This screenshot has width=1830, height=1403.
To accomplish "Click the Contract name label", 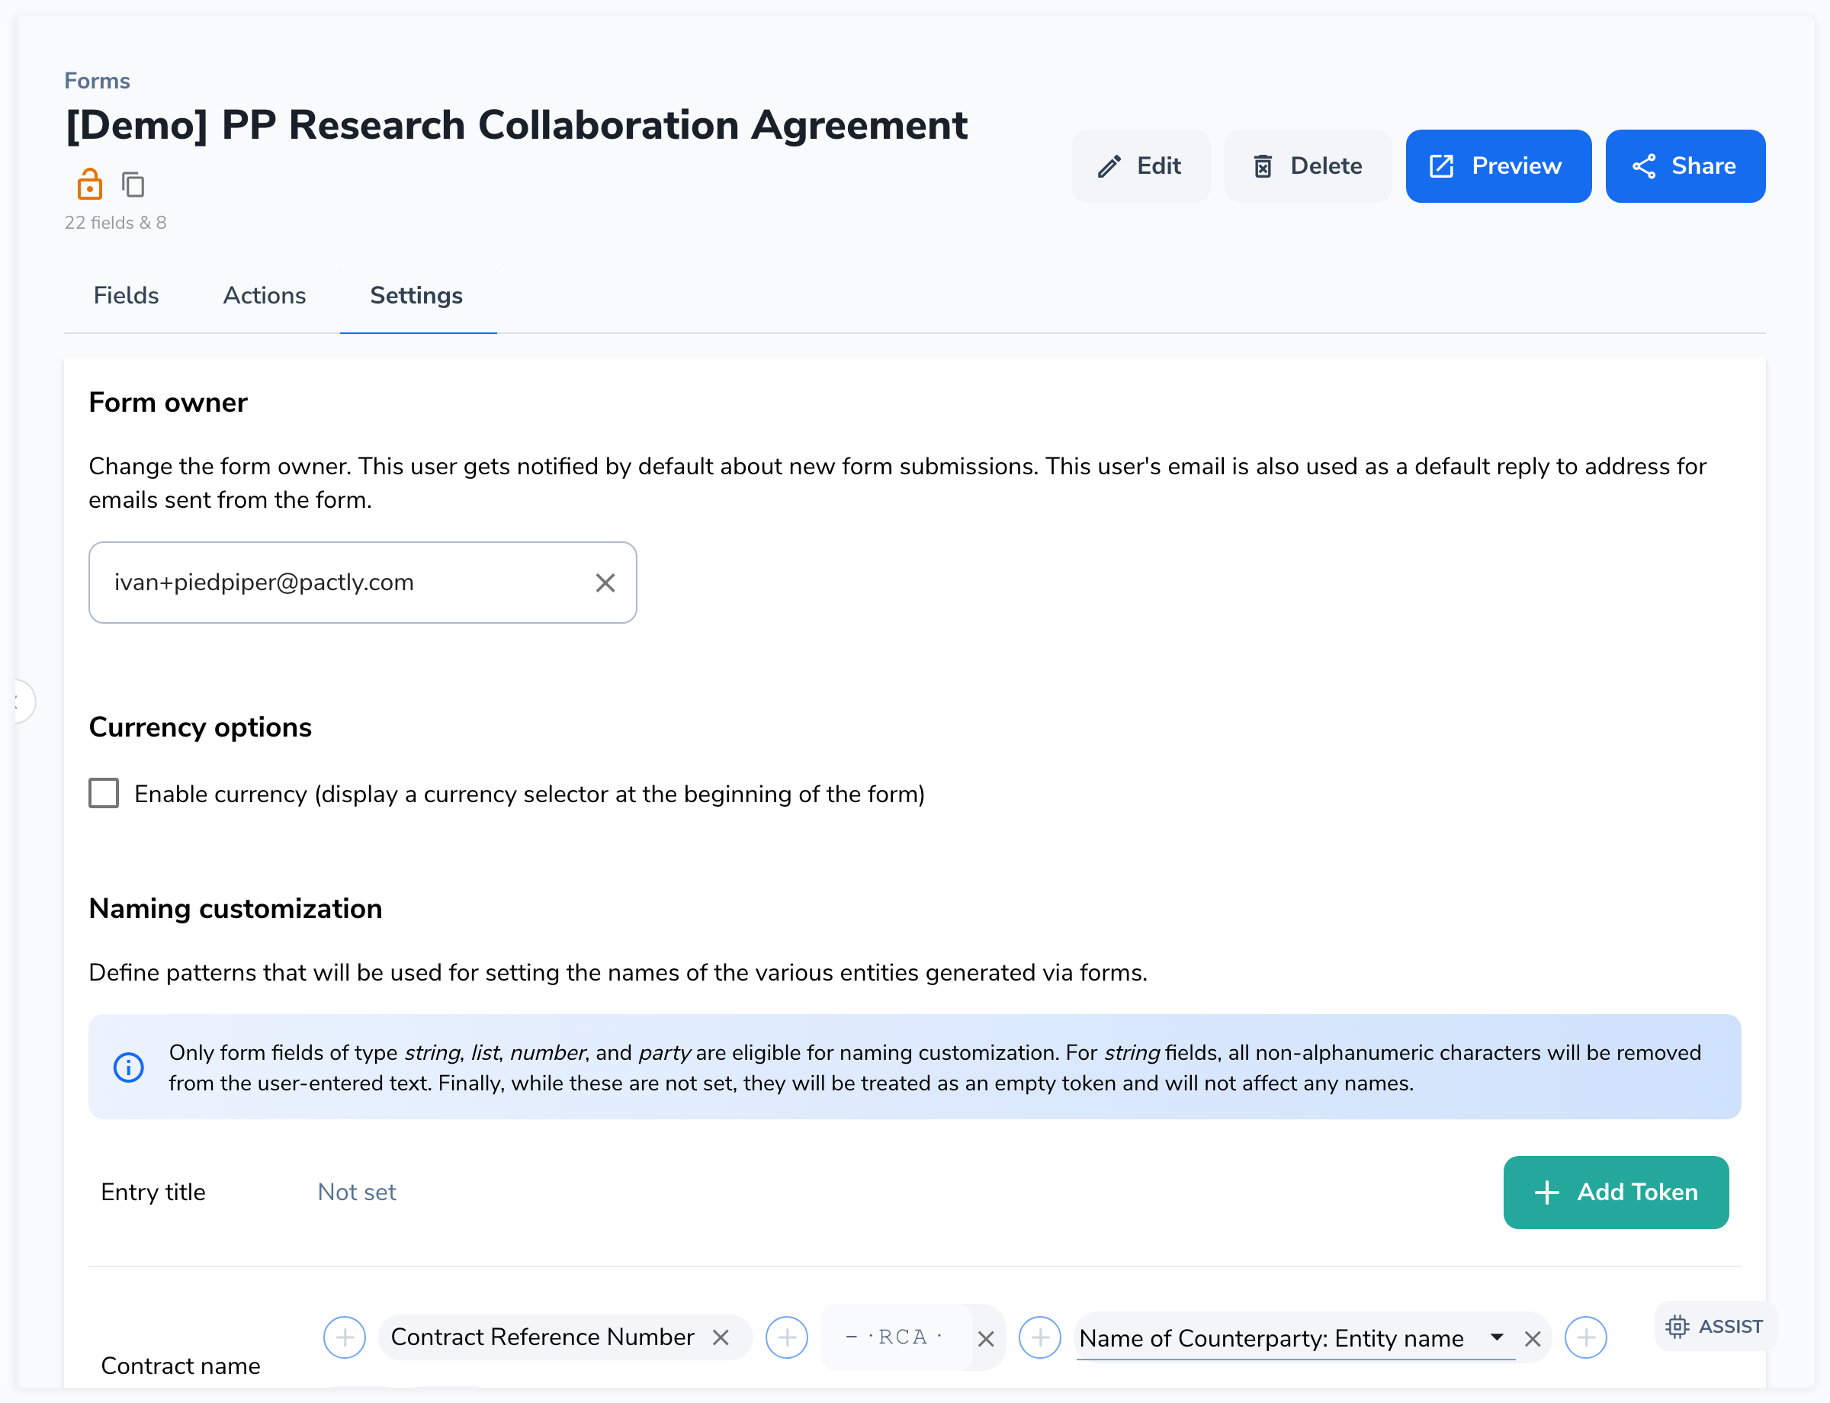I will [x=181, y=1366].
